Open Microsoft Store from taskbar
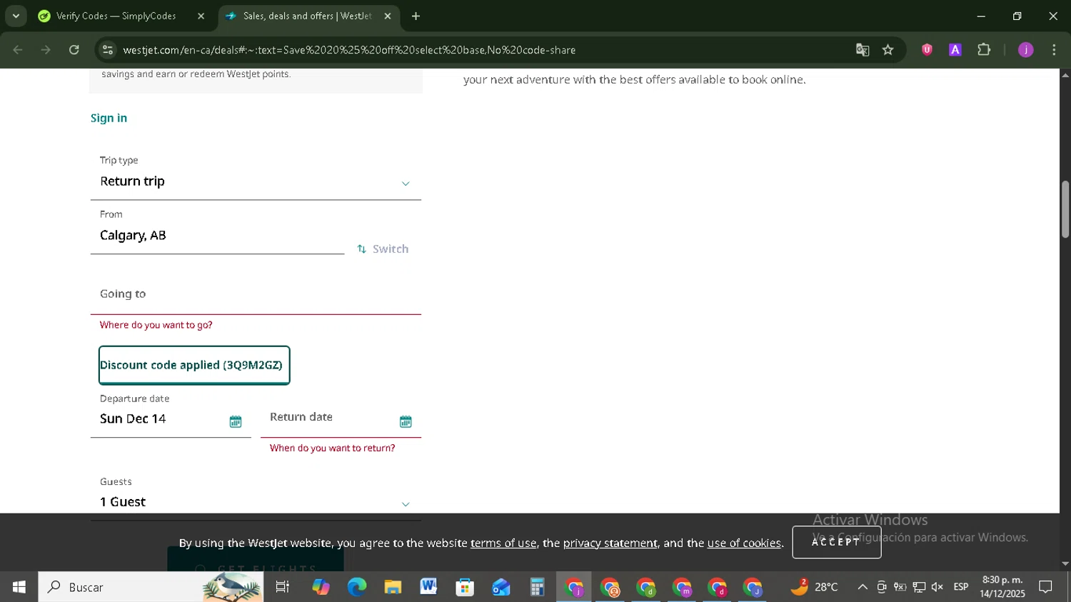 pyautogui.click(x=465, y=587)
